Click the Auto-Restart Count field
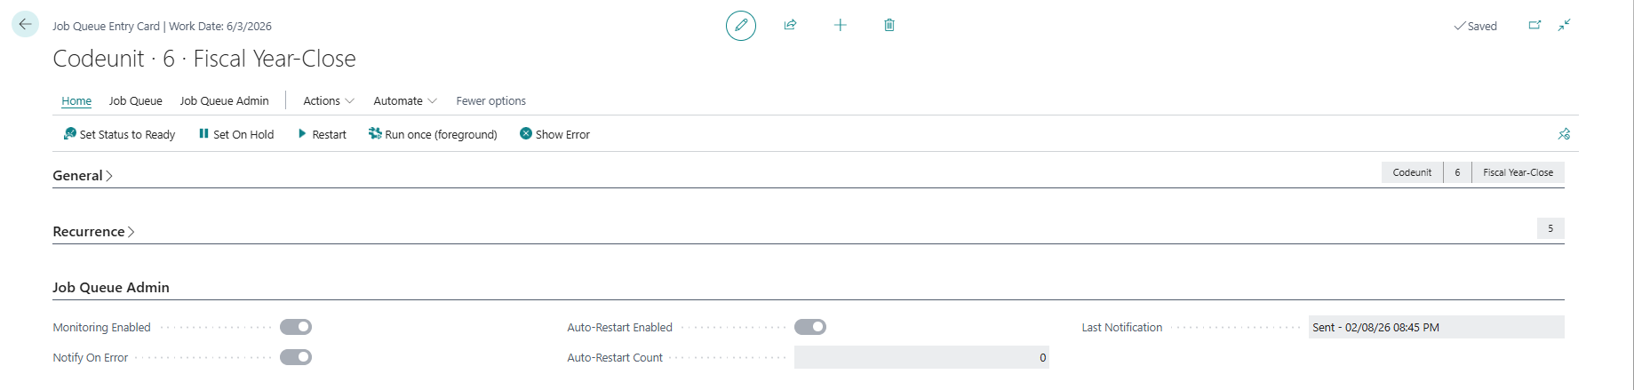This screenshot has width=1634, height=390. coord(921,357)
